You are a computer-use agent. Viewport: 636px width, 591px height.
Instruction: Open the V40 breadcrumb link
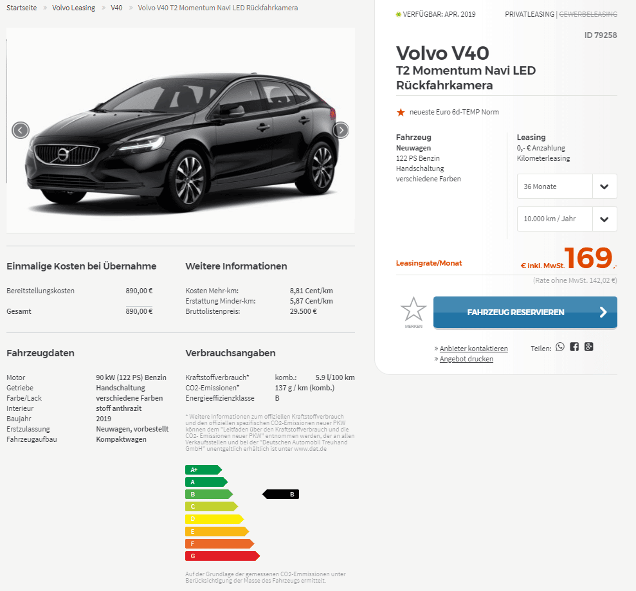pyautogui.click(x=116, y=8)
